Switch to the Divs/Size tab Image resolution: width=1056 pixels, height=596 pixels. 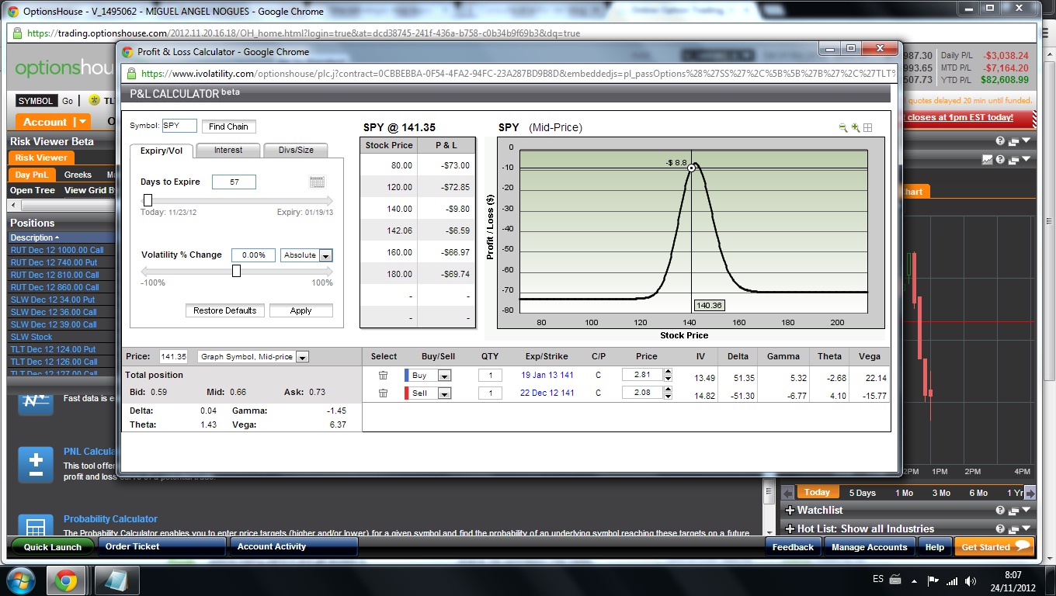pyautogui.click(x=295, y=151)
